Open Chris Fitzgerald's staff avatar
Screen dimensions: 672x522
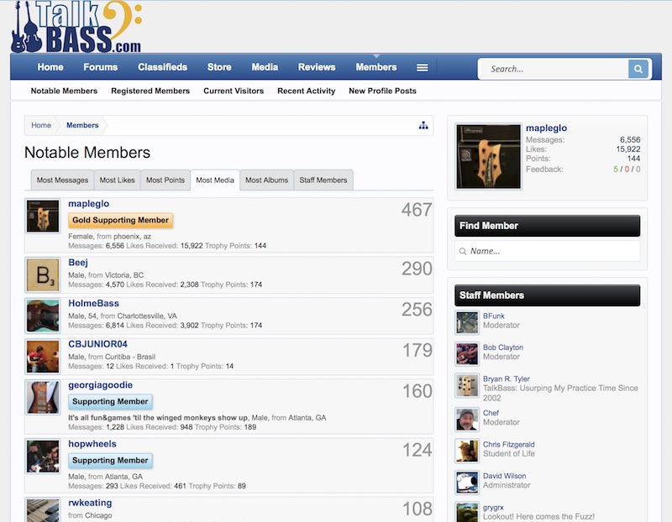point(467,451)
